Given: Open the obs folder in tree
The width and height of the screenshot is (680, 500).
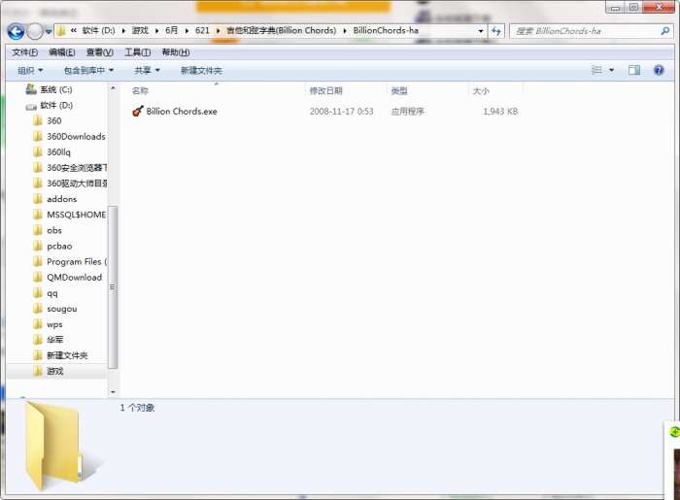Looking at the screenshot, I should click(54, 230).
